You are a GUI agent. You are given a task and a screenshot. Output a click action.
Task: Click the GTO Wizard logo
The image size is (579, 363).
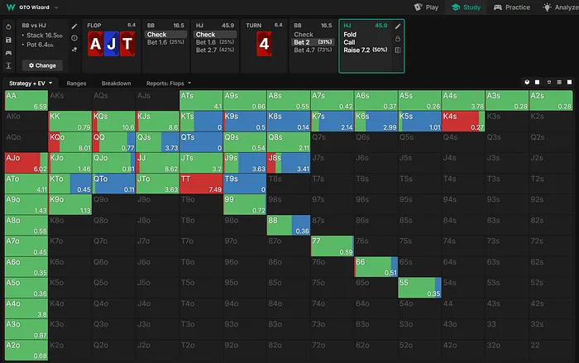[x=11, y=7]
